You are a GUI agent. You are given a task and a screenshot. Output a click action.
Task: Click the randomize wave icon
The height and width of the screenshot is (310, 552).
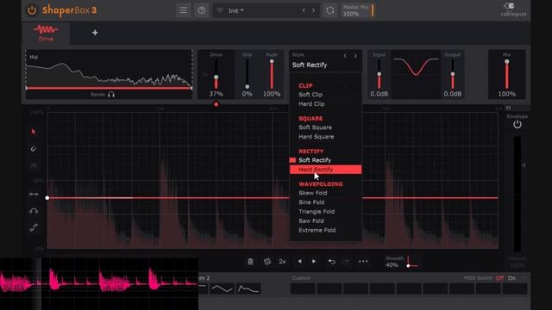pyautogui.click(x=267, y=262)
